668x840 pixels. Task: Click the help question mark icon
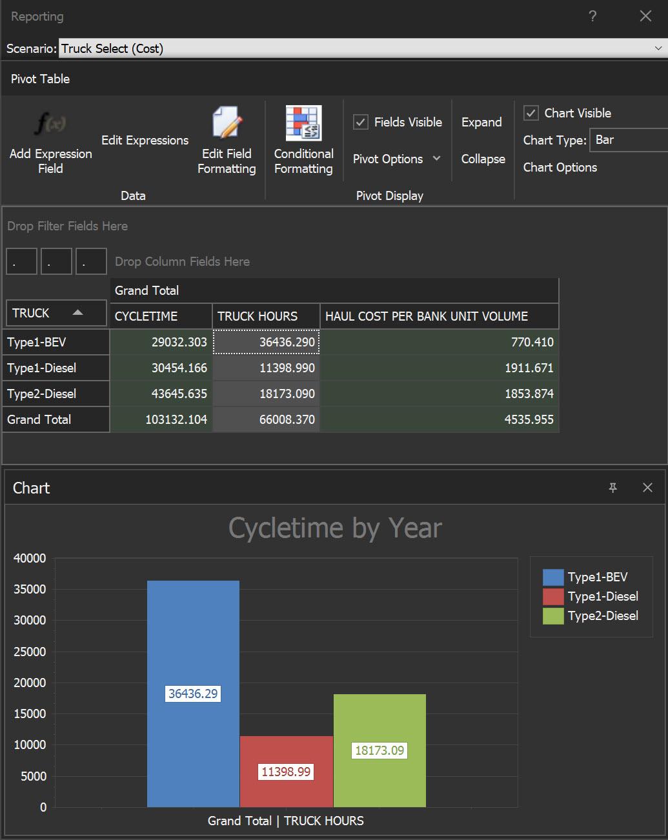(592, 16)
